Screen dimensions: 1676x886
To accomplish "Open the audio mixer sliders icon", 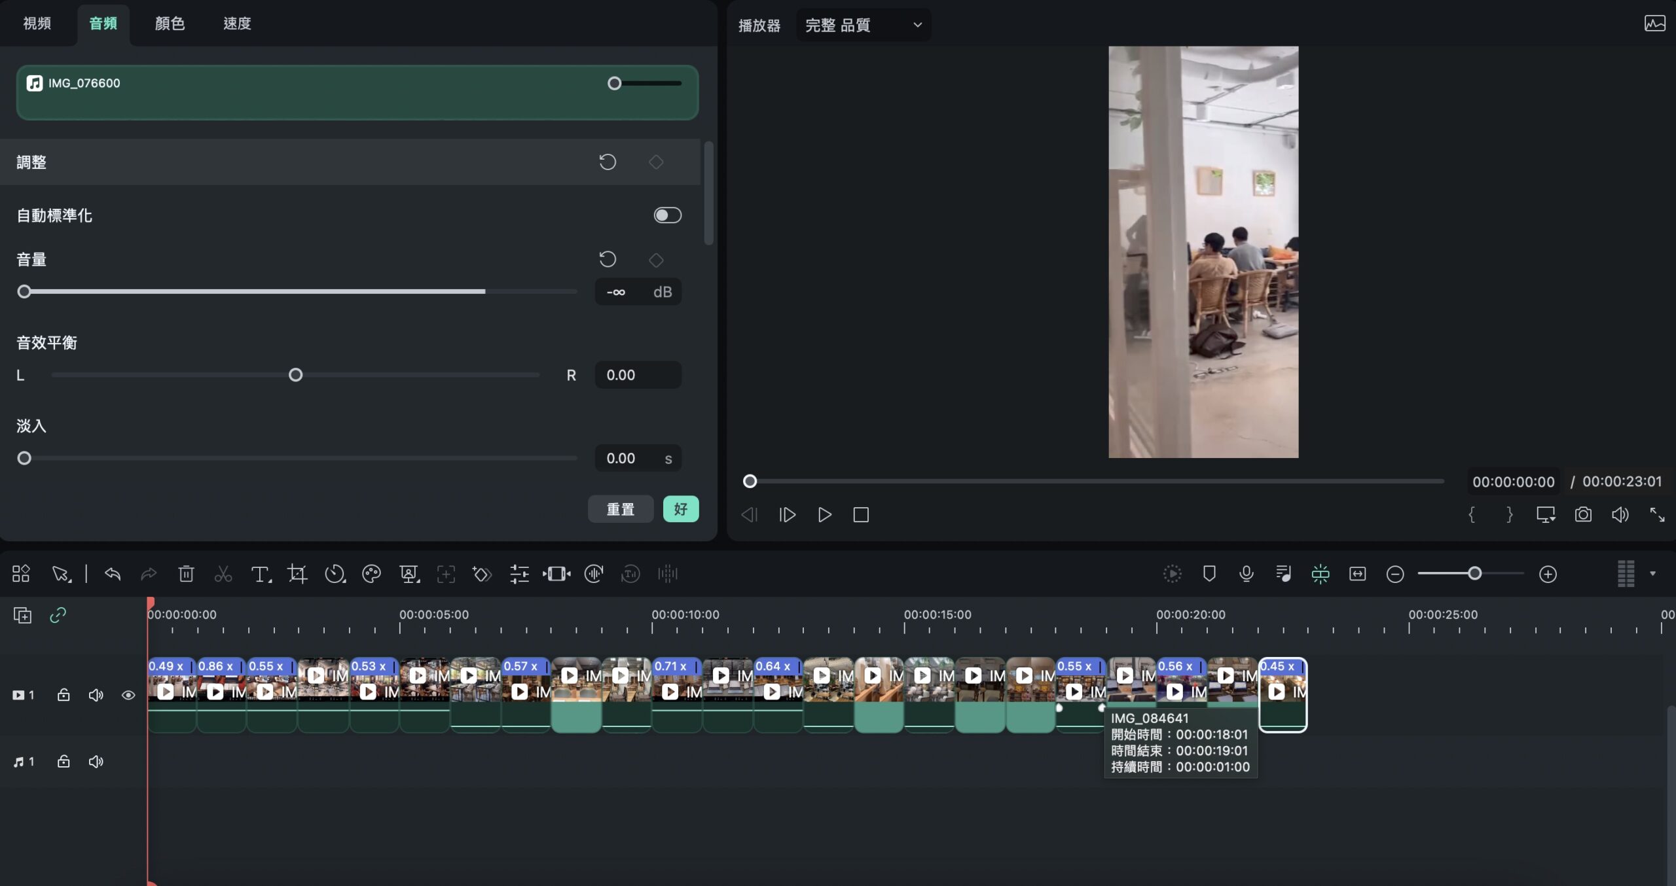I will click(520, 575).
